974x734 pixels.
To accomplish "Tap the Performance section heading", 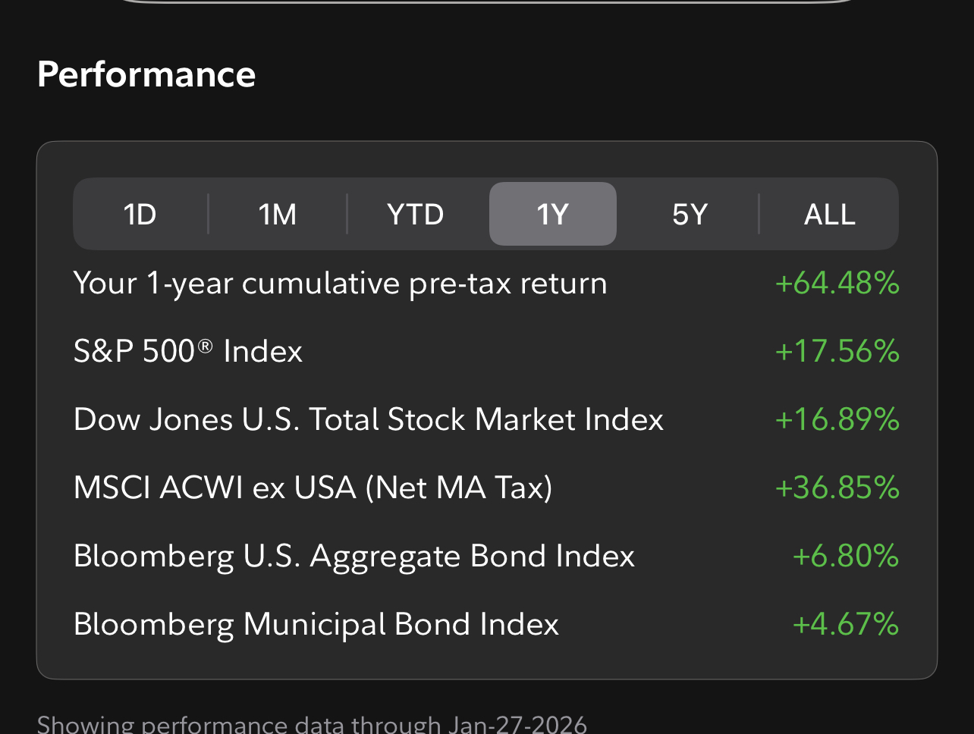I will pyautogui.click(x=146, y=74).
